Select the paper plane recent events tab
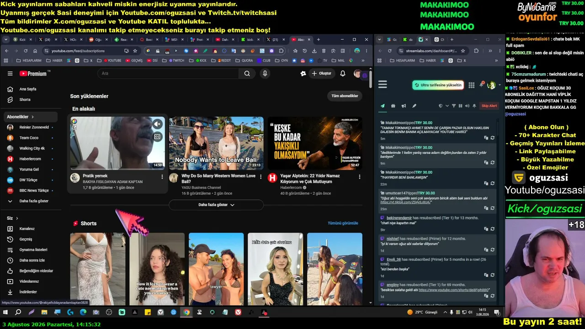This screenshot has width=585, height=329. [x=383, y=106]
